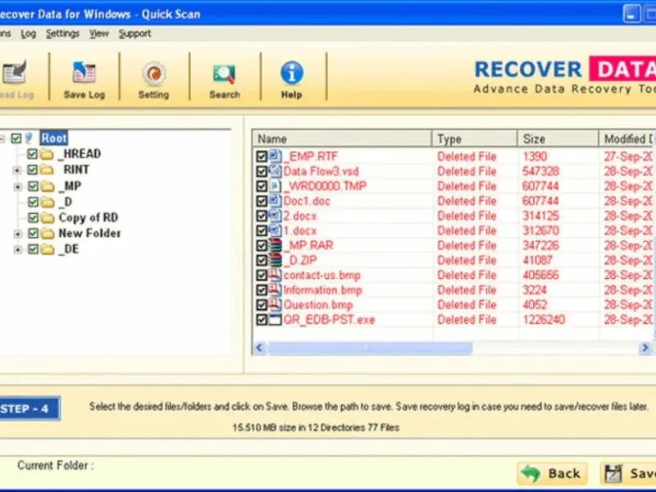Toggle the _MP.RAR checkbox
656x492 pixels.
coord(262,245)
